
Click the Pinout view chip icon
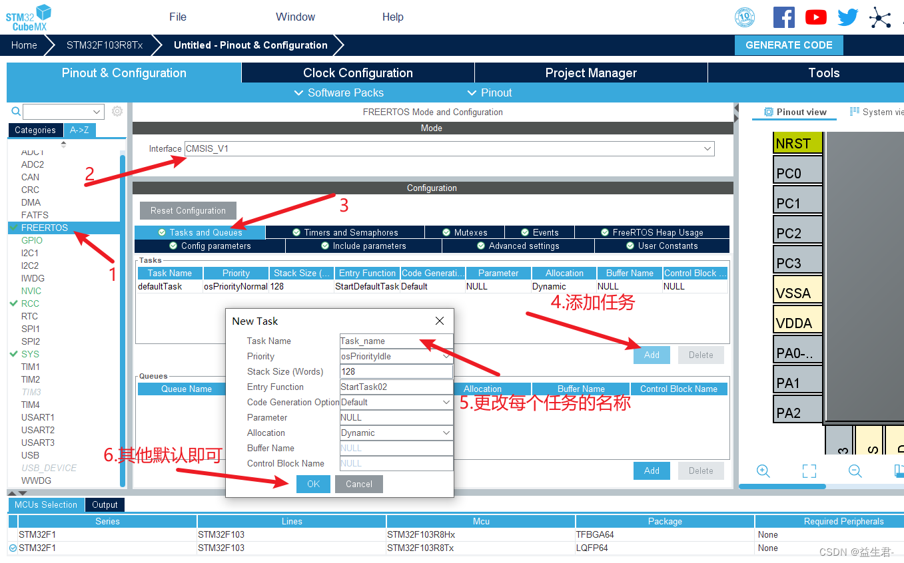point(769,112)
